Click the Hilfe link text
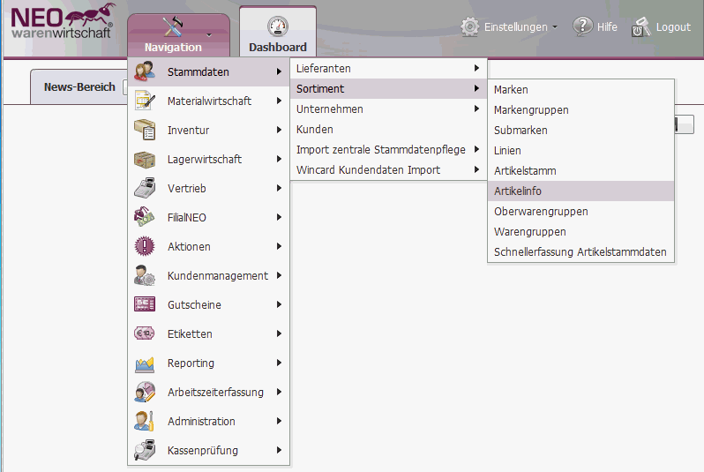Screen dimensions: 704x472 point(607,27)
